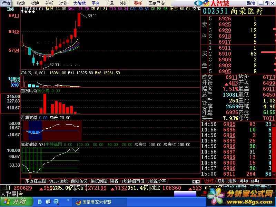Open the 平台 menu

tap(96, 3)
